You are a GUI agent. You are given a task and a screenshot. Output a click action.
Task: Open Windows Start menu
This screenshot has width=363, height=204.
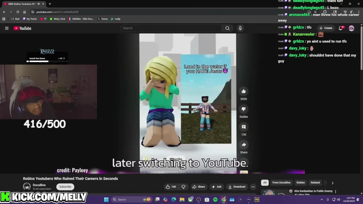click(106, 199)
